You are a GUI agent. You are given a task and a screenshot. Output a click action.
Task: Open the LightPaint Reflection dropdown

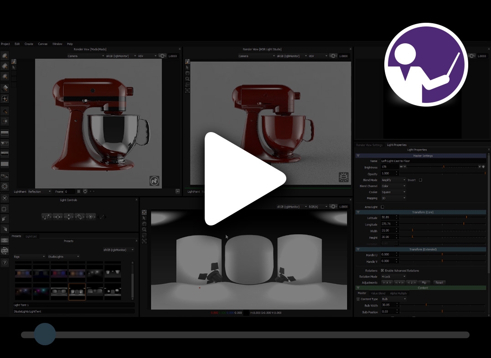pos(40,191)
